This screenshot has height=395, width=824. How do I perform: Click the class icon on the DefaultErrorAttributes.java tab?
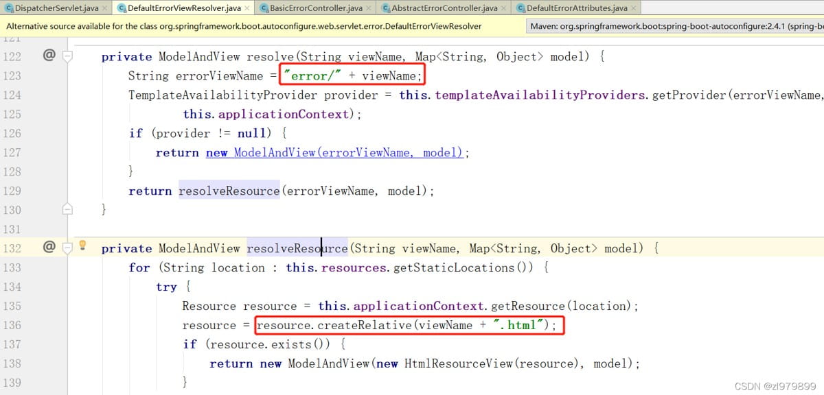click(x=521, y=8)
